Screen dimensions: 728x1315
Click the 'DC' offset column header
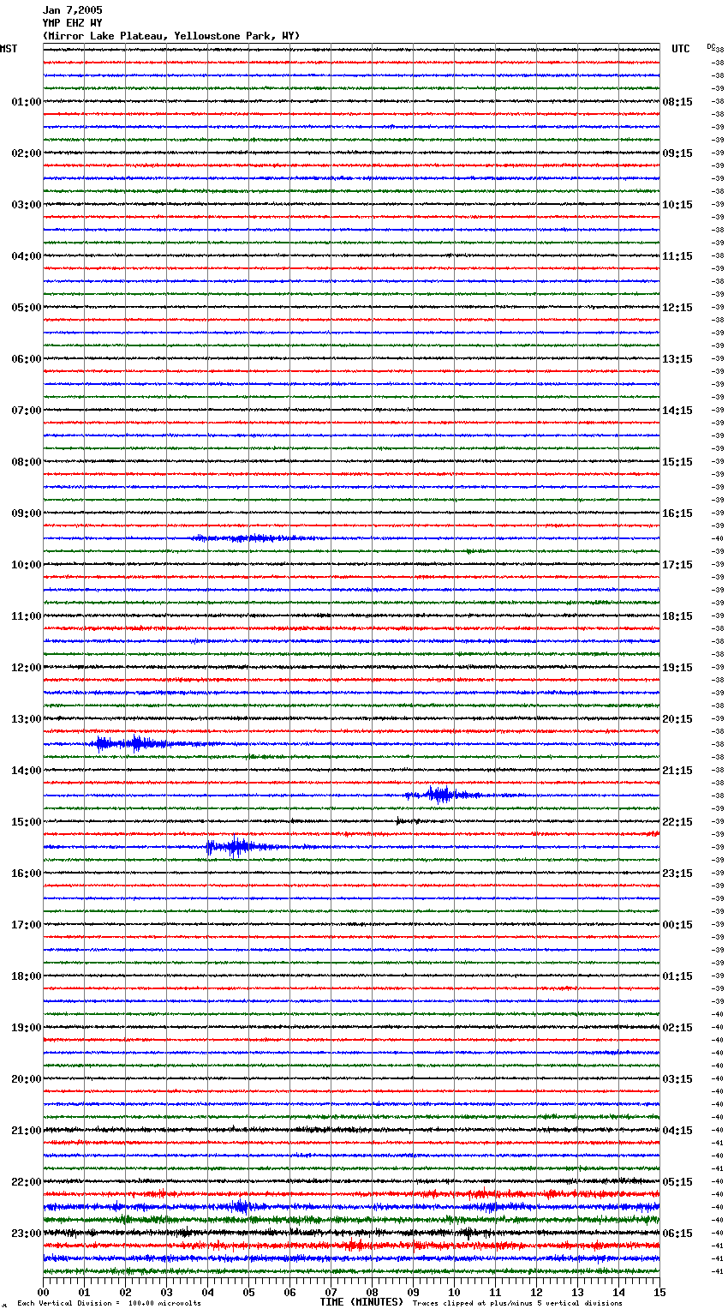[x=711, y=46]
